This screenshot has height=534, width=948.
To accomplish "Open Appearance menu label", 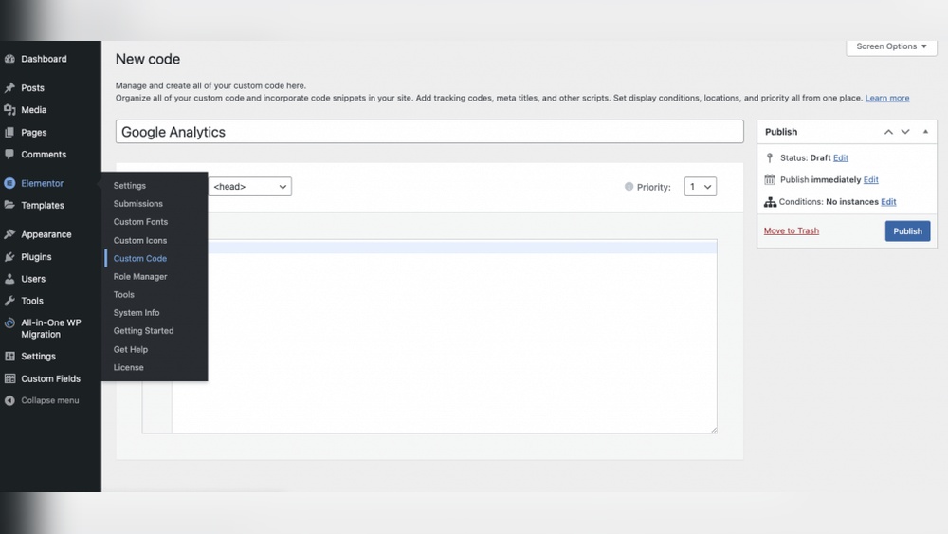I will (46, 234).
